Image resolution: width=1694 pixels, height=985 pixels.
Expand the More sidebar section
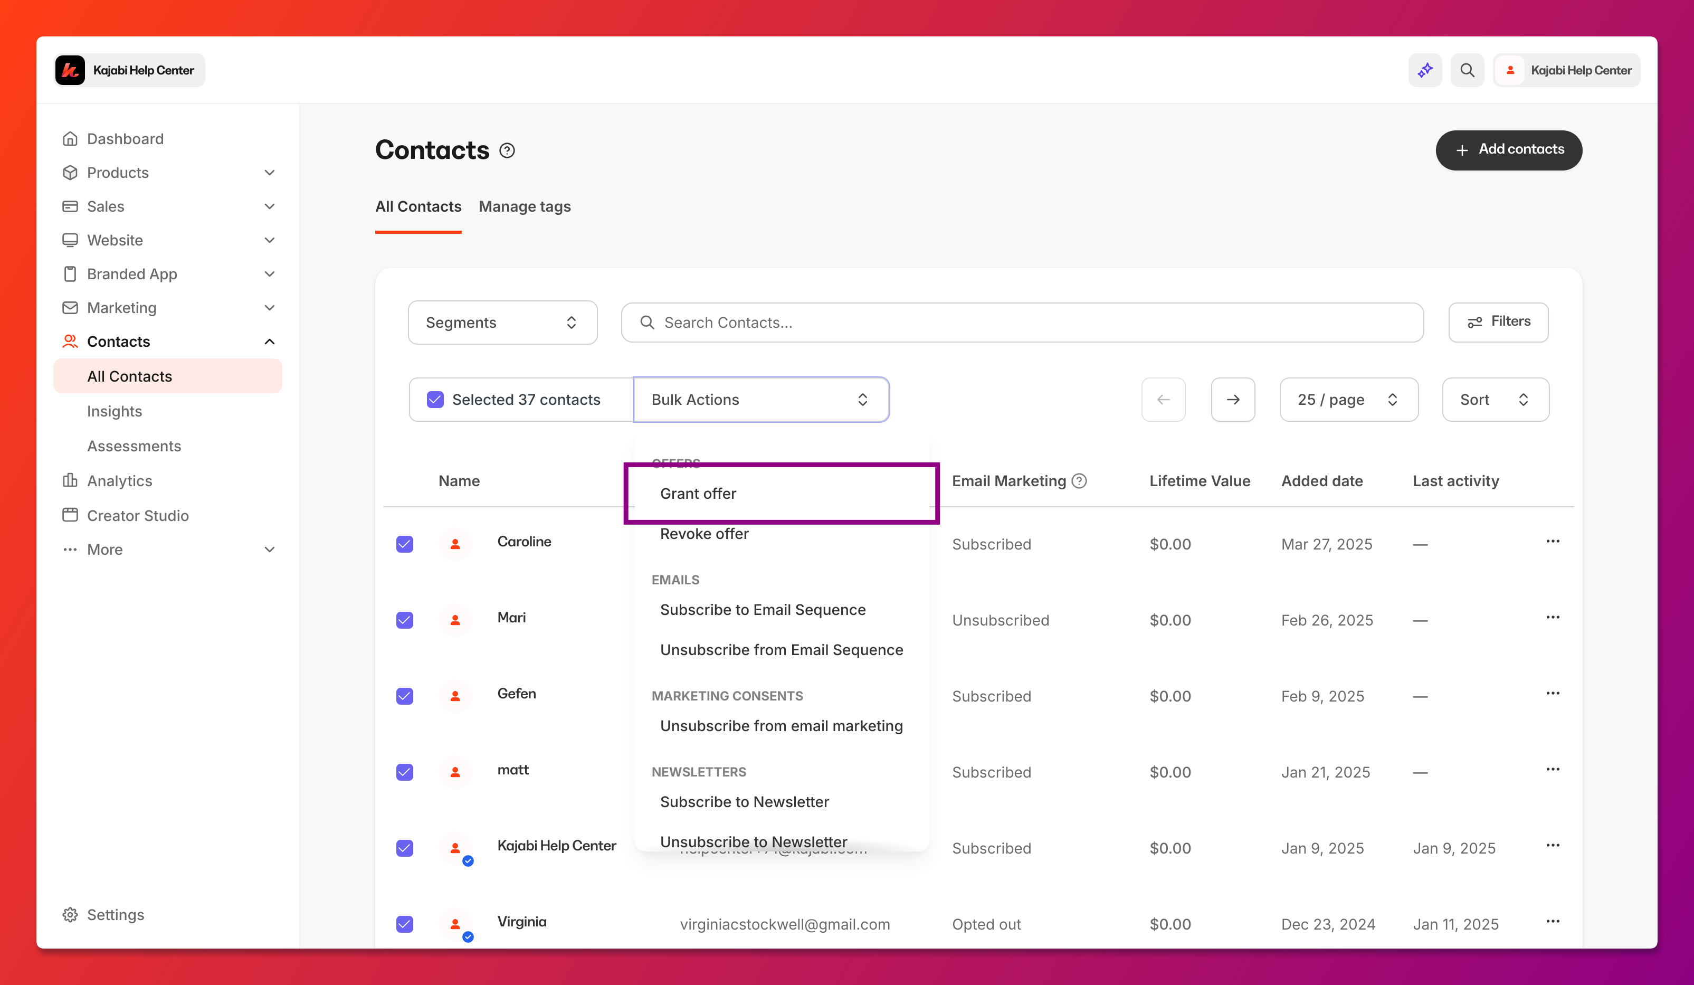270,550
